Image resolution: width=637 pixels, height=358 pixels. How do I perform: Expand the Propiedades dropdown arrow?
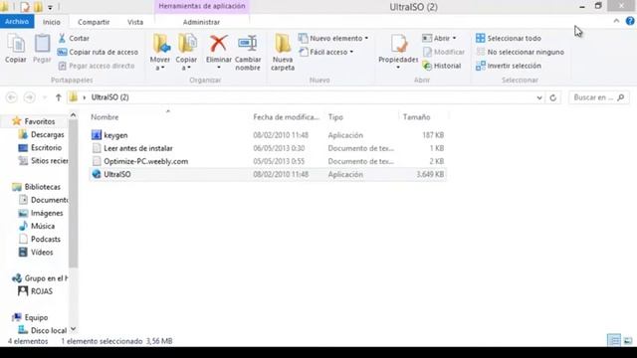point(398,68)
